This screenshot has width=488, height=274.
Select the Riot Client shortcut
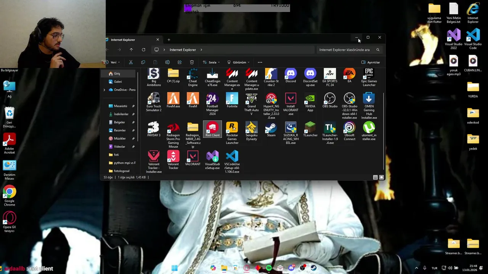pos(212,130)
